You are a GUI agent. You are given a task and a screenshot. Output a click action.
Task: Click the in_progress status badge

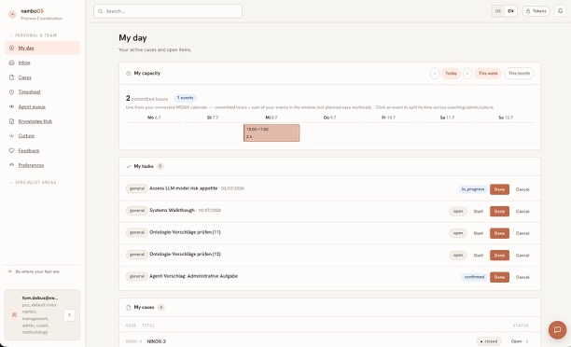[473, 189]
